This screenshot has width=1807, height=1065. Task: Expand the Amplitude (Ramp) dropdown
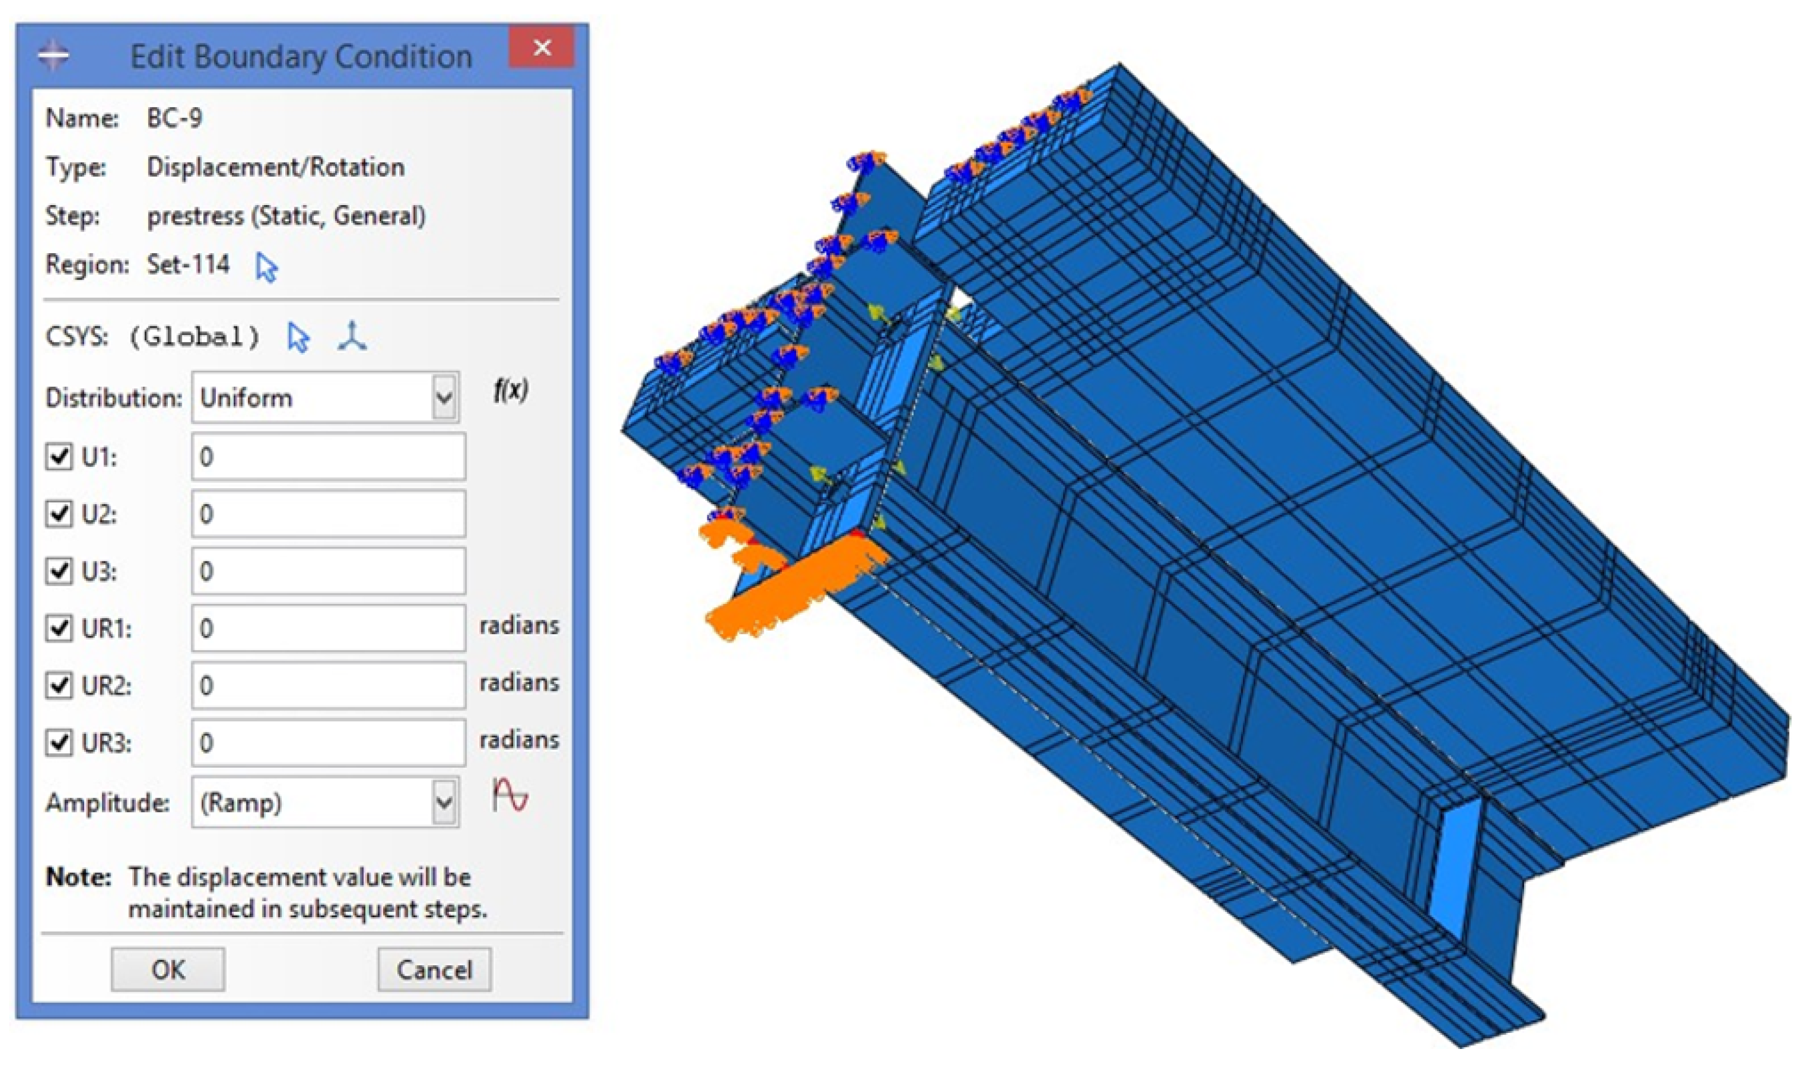click(444, 803)
